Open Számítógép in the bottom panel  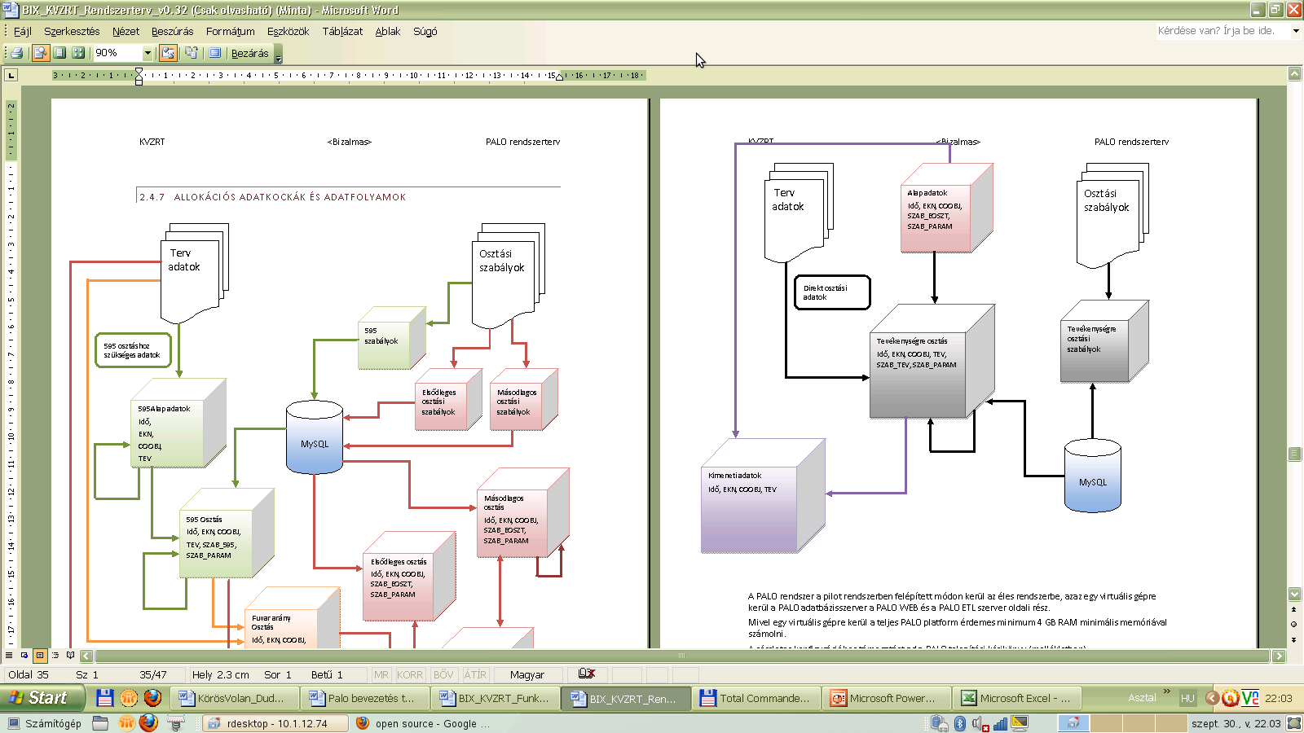coord(45,723)
